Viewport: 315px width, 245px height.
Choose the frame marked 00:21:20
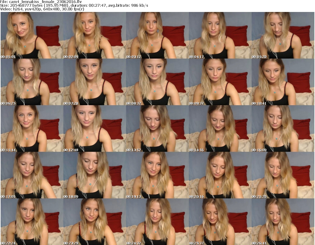click(283, 175)
